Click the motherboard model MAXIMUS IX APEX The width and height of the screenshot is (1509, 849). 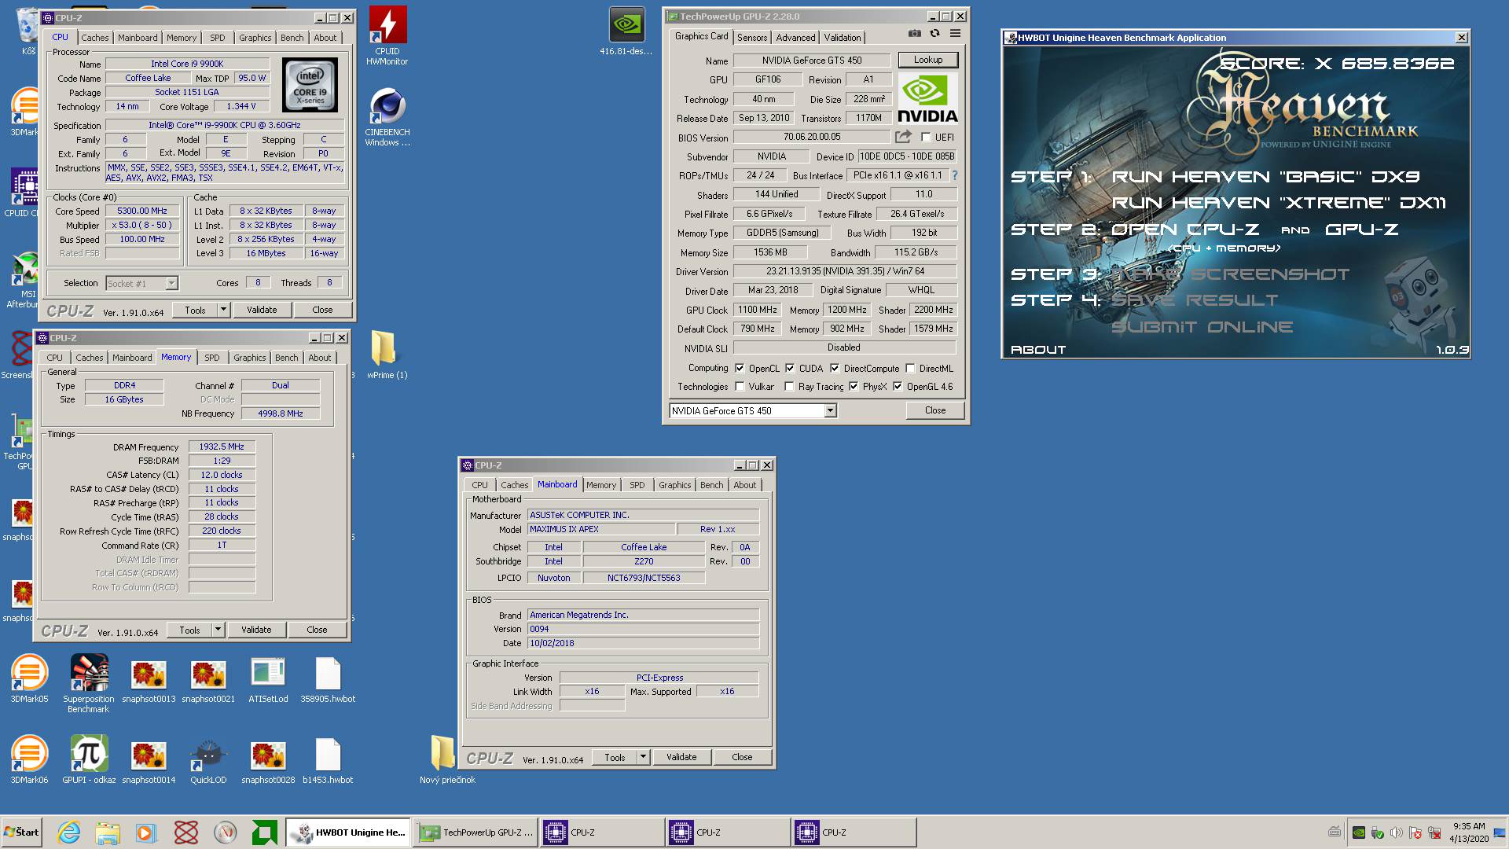[600, 529]
